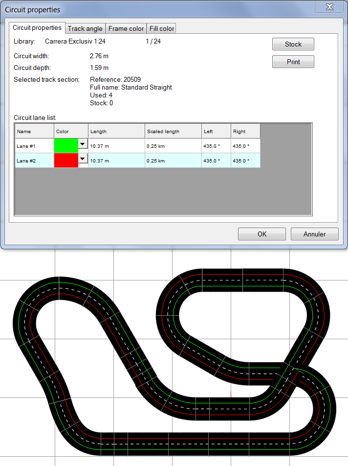This screenshot has height=466, width=348.
Task: Expand the Lane #1 color dropdown arrow
Action: (83, 144)
